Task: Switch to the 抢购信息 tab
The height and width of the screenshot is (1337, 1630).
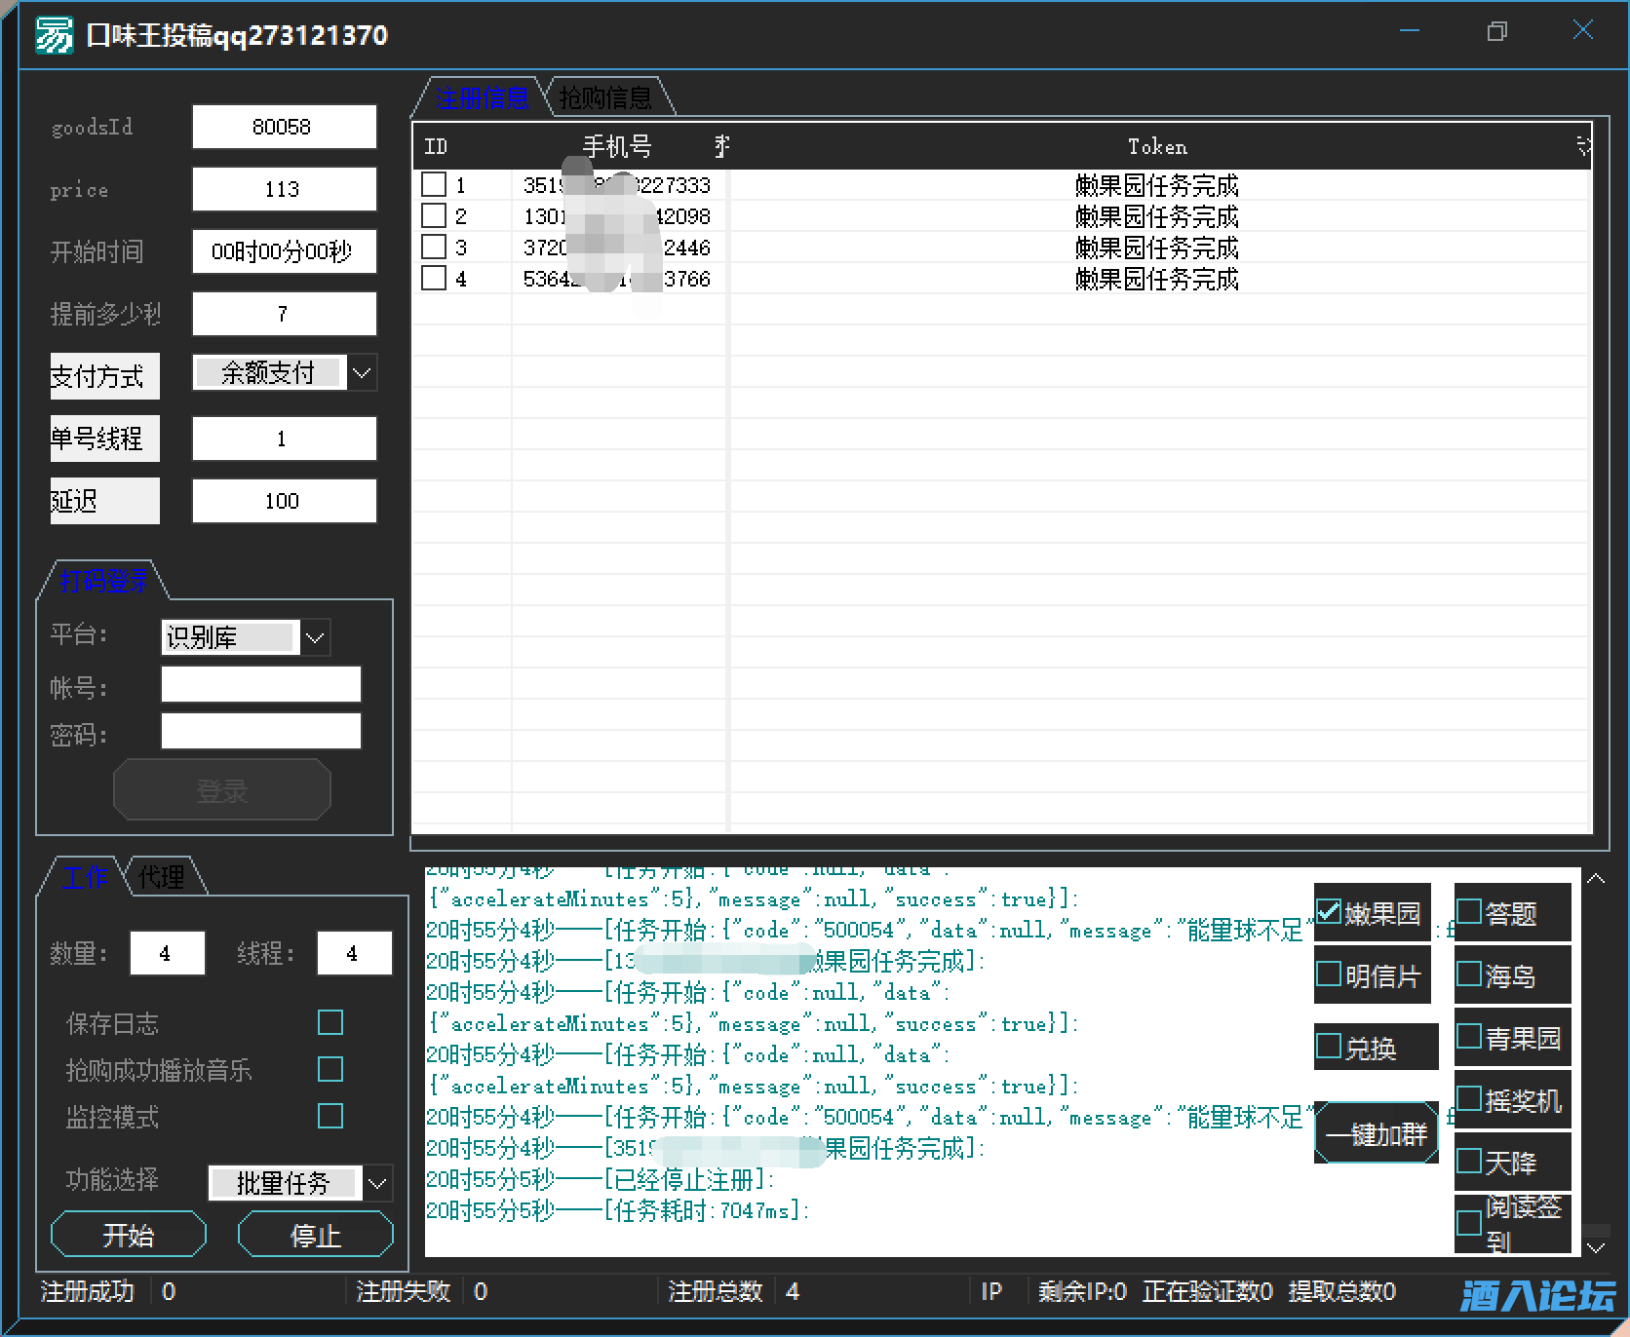Action: (x=605, y=97)
